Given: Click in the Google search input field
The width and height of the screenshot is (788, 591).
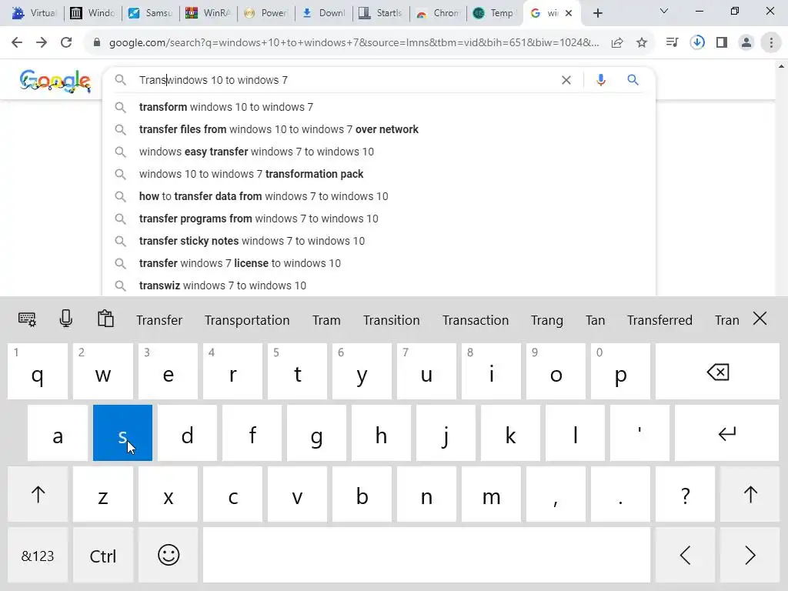Looking at the screenshot, I should click(347, 80).
